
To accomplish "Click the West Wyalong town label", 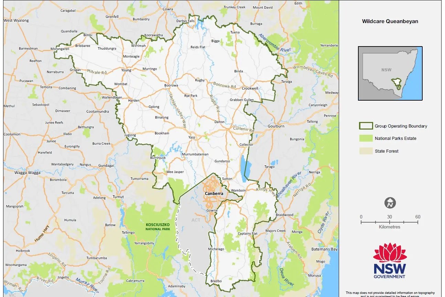I will point(16,21).
